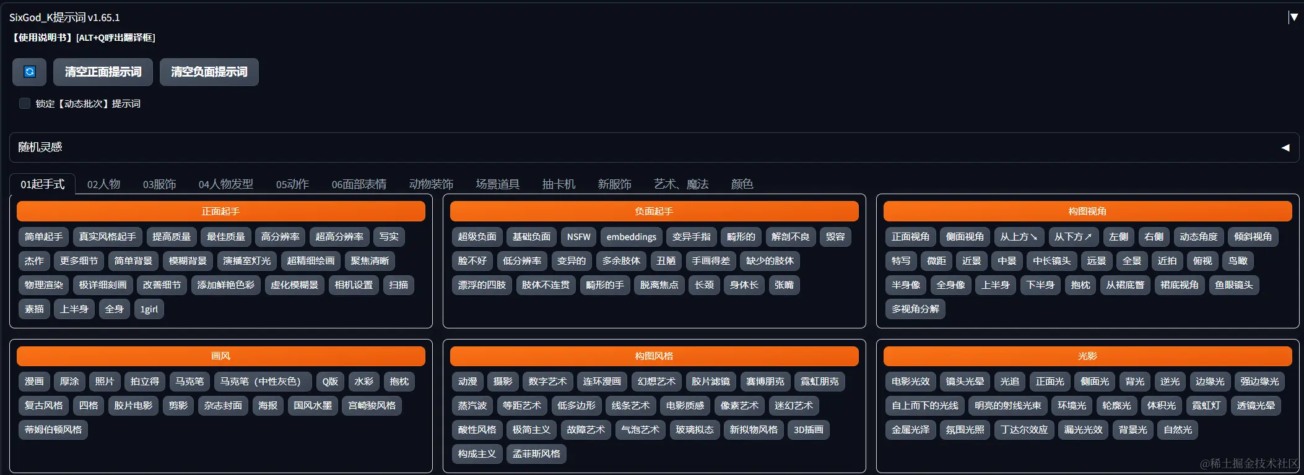Switch to the 03服饰 tab
The height and width of the screenshot is (475, 1304).
pyautogui.click(x=159, y=184)
